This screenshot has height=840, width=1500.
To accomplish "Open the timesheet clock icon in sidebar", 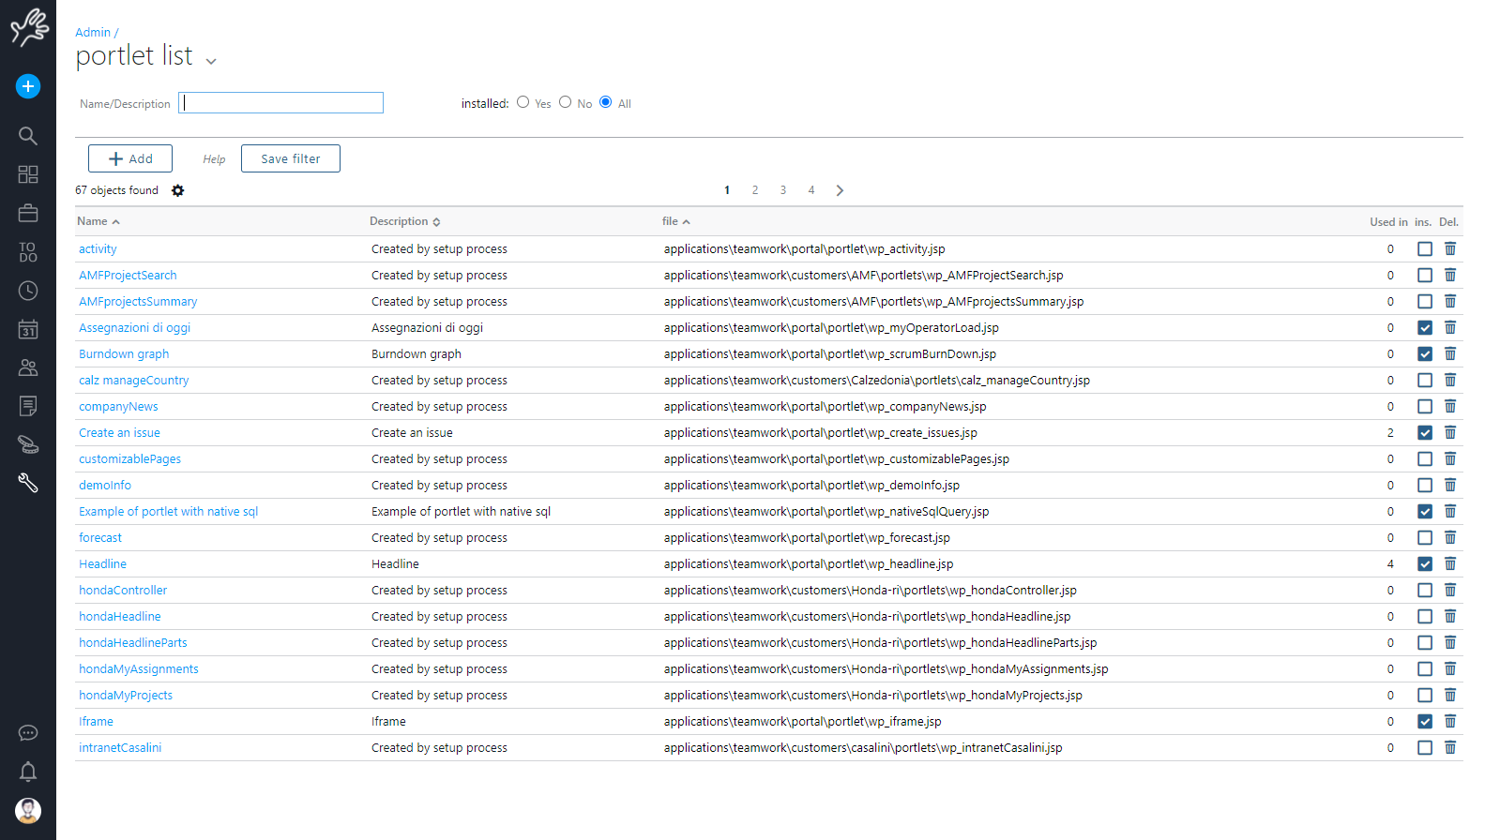I will (x=28, y=291).
